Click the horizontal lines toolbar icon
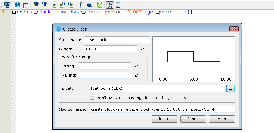The height and width of the screenshot is (133, 274). click(118, 5)
